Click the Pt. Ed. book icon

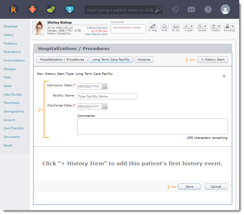(x=176, y=26)
